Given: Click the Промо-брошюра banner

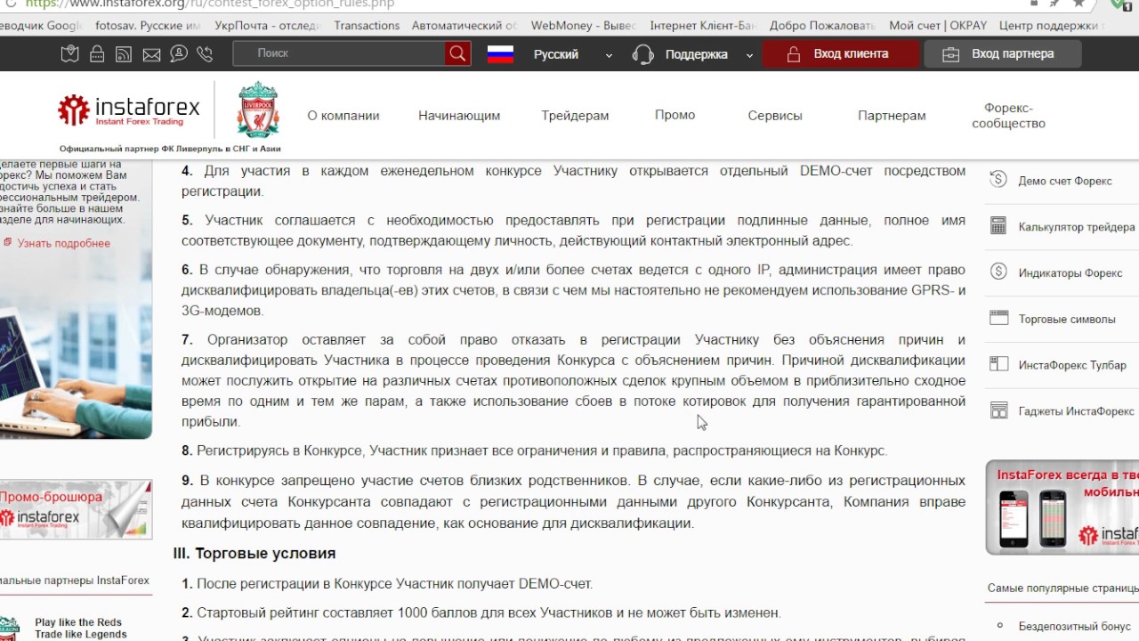Looking at the screenshot, I should coord(76,509).
